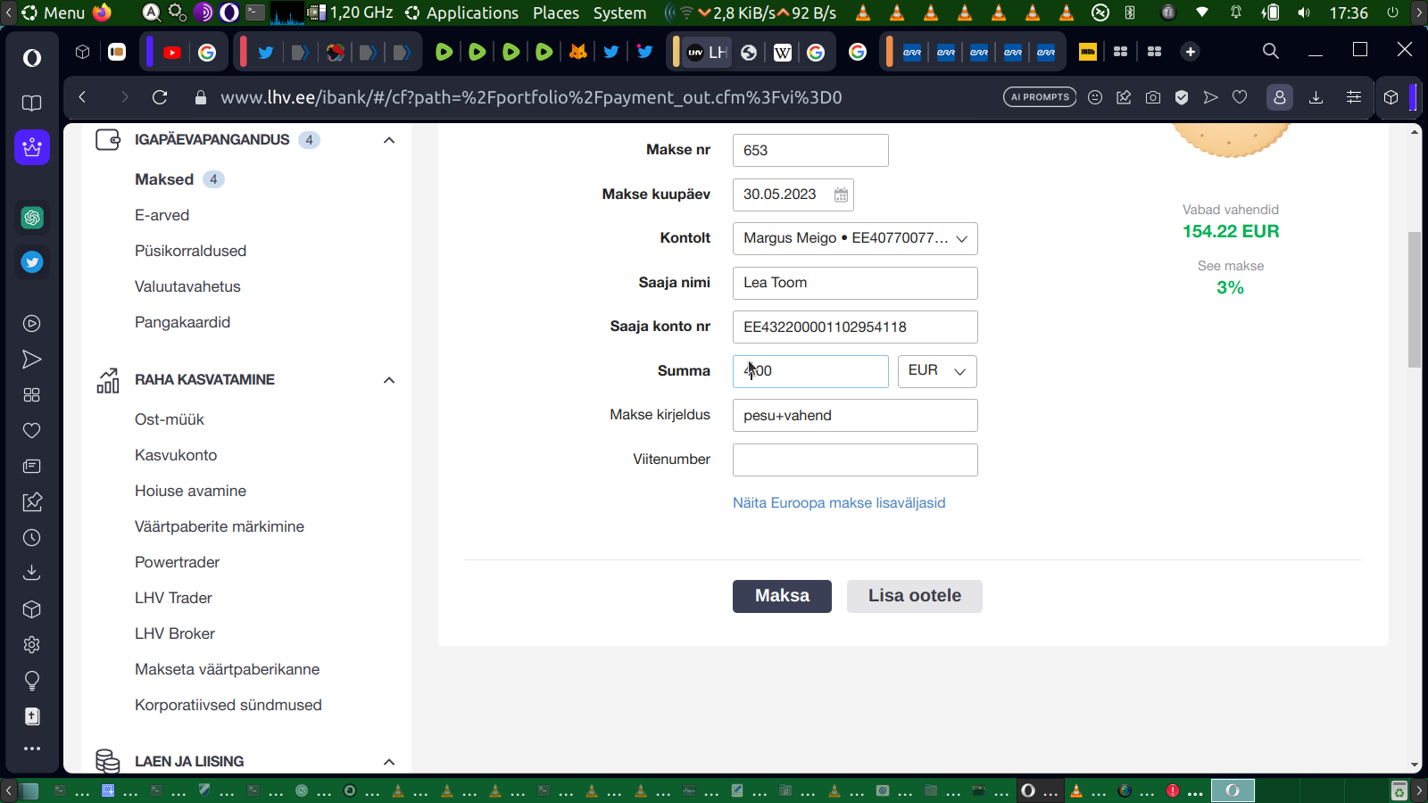Open Easy Setup sliders icon
The image size is (1428, 803).
tap(1354, 97)
